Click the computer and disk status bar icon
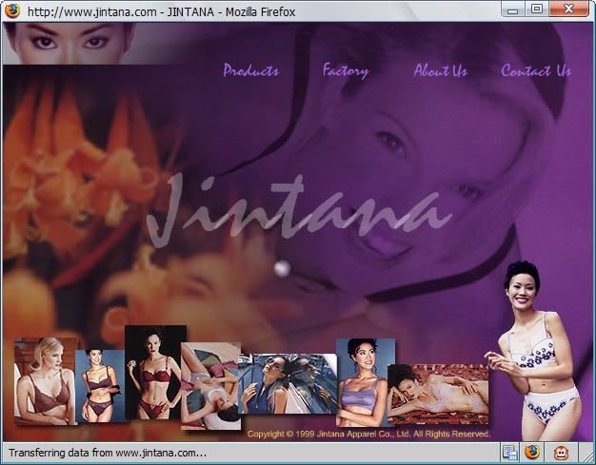The image size is (596, 465). coord(509,453)
